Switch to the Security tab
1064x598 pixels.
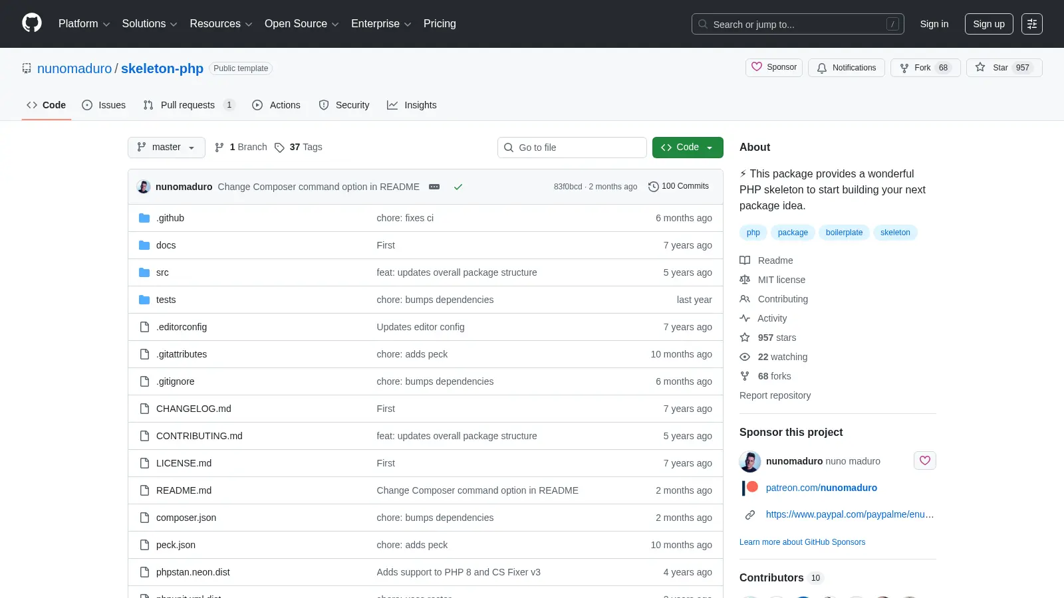pos(344,105)
